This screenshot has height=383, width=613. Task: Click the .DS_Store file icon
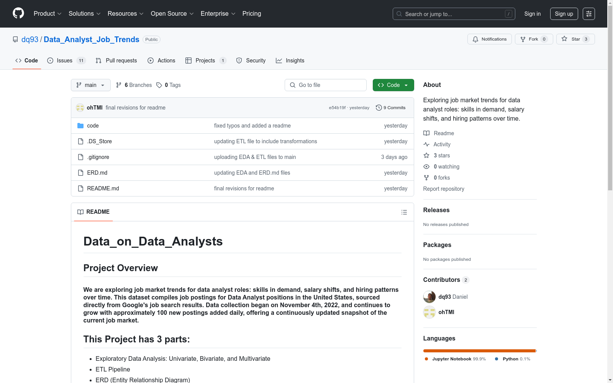click(80, 141)
